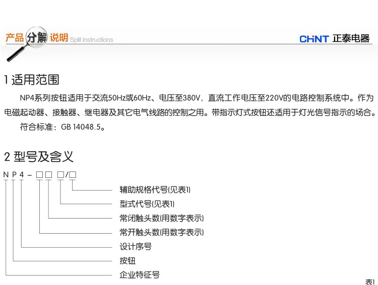Screen dimensions: 378x285
Task: Click the first empty box after NP4-
Action: 39,175
